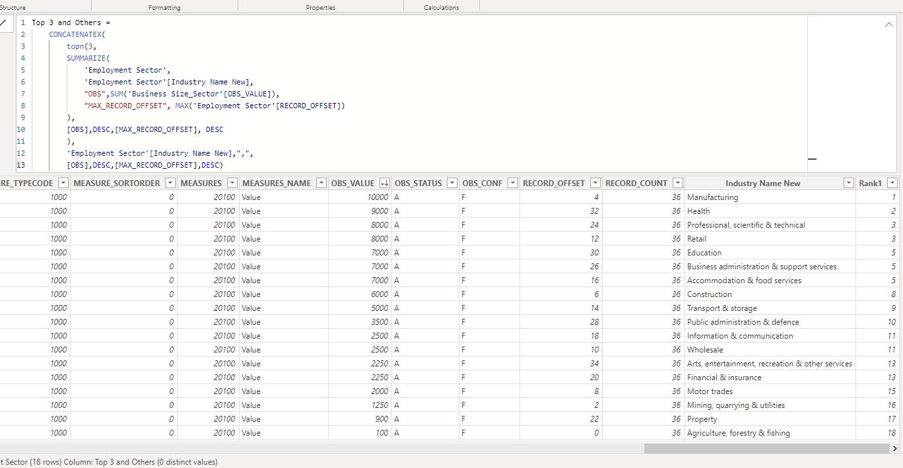Open the RECORD_COUNT column filter dropdown
903x468 pixels.
(x=678, y=183)
